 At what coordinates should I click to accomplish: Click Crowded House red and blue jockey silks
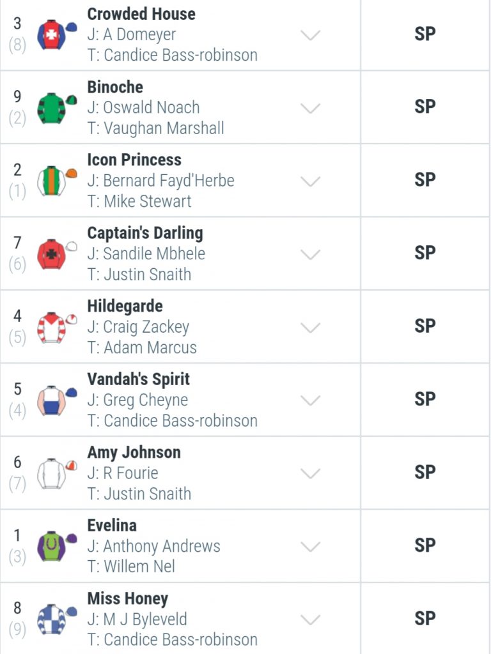(57, 34)
